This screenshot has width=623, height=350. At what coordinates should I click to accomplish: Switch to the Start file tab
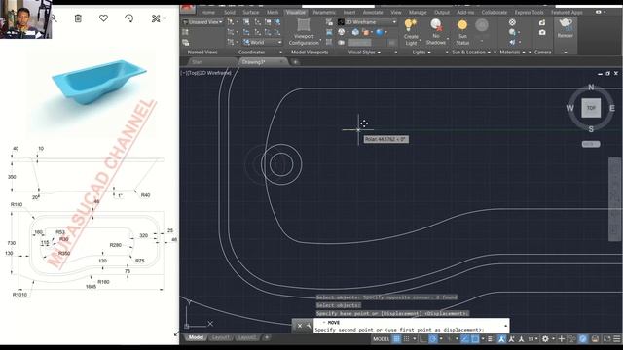(x=198, y=62)
